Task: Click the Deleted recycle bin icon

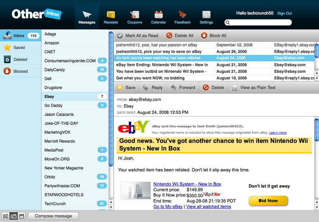Action: 7,59
